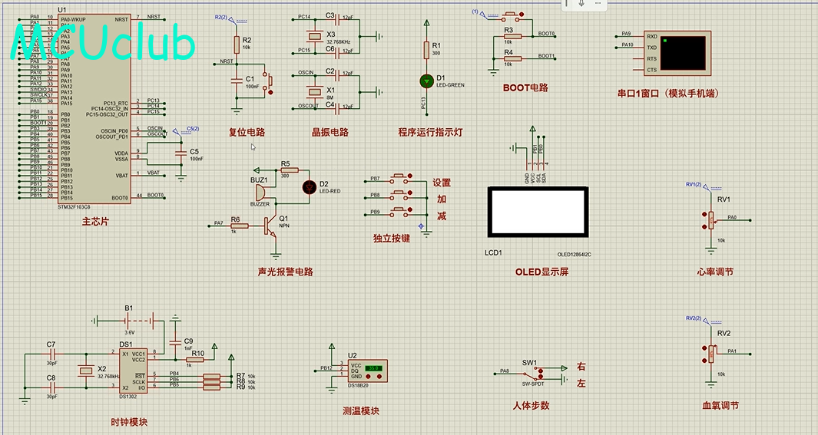Click the PB8 加 push button

coord(402,195)
